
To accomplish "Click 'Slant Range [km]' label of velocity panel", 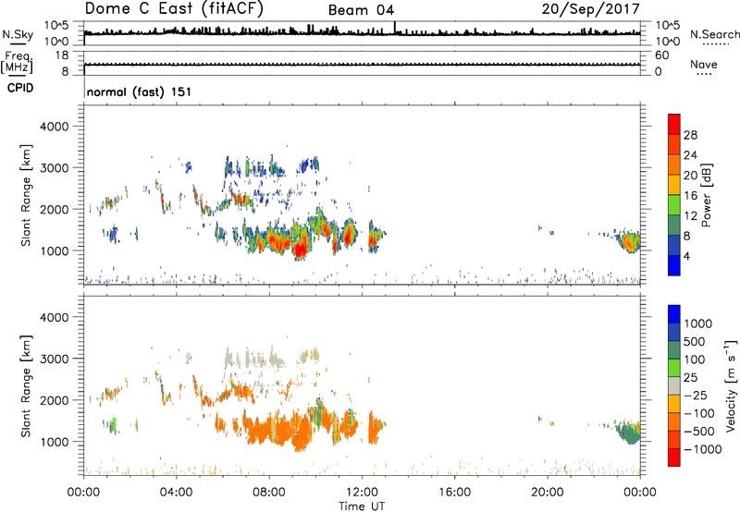I will [x=26, y=385].
